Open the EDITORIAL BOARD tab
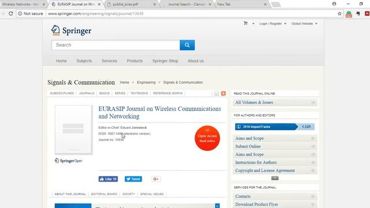This screenshot has height=208, width=370. pos(104,194)
